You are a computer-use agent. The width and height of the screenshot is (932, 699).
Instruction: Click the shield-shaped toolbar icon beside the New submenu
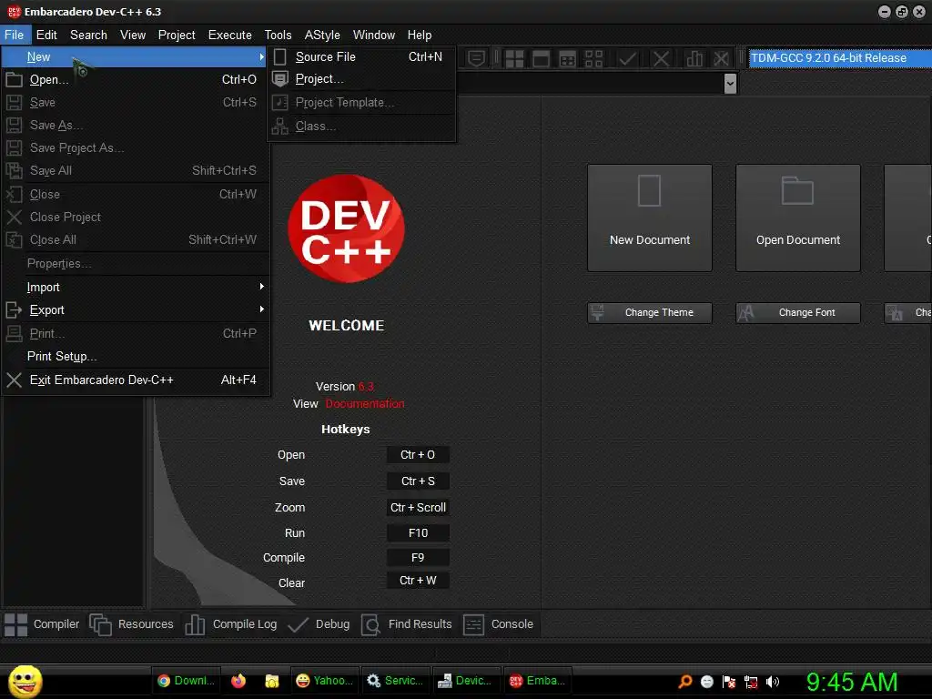[x=476, y=58]
